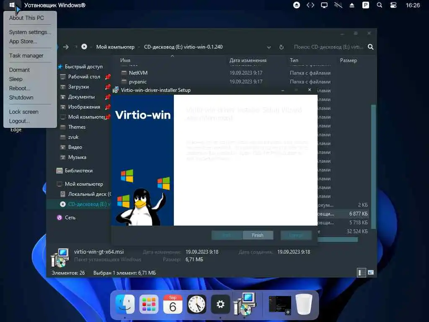The height and width of the screenshot is (322, 429).
Task: Open the Clock icon in dock
Action: point(196,304)
